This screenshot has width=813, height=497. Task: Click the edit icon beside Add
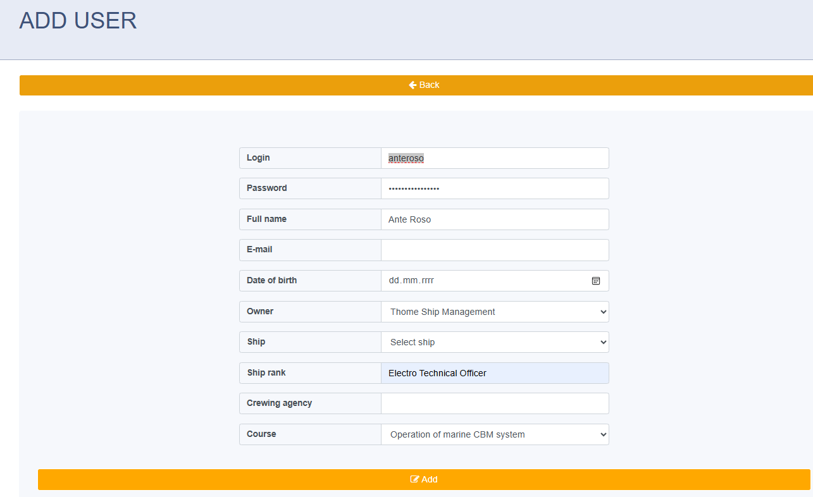414,479
